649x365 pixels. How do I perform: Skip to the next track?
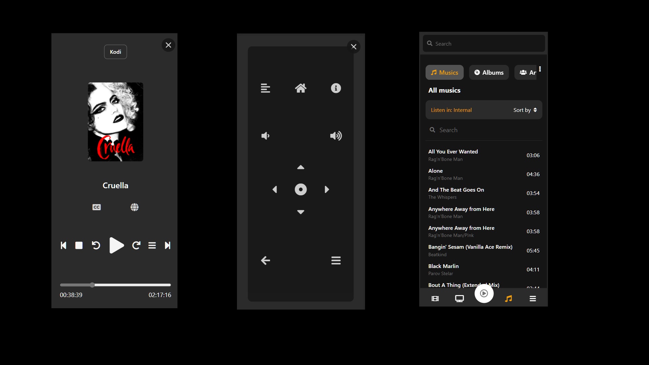[168, 245]
